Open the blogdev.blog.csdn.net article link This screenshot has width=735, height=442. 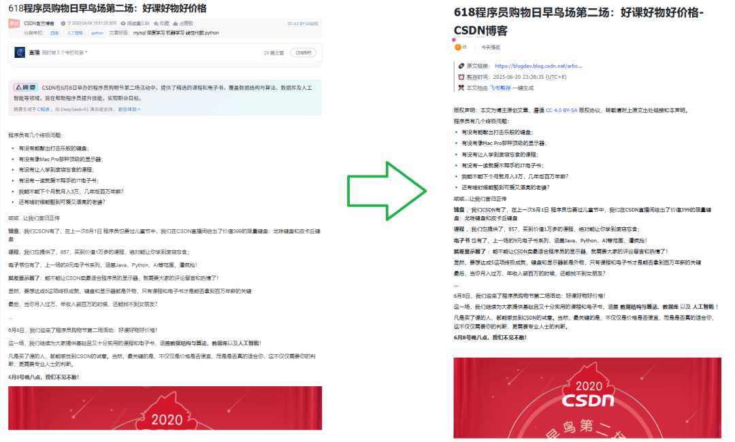(538, 65)
